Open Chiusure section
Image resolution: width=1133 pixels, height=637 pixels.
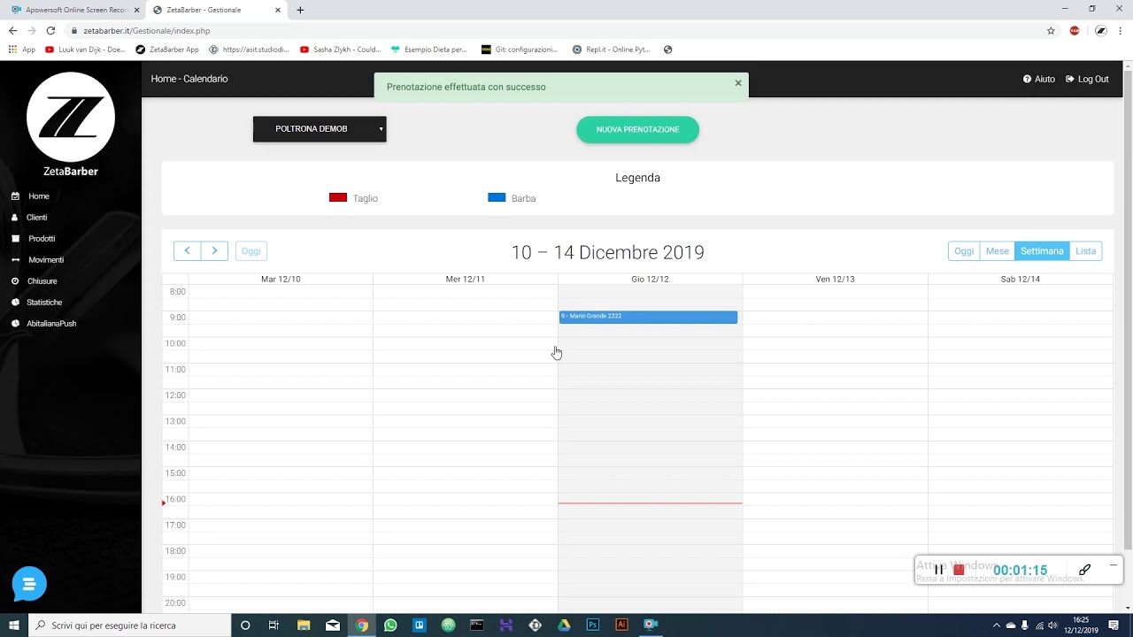click(42, 281)
